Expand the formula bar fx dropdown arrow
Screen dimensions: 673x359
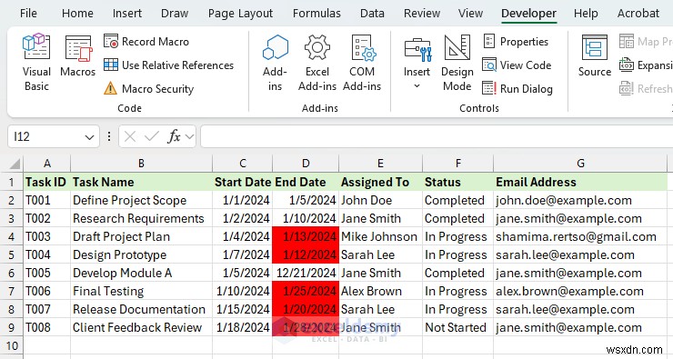(189, 137)
